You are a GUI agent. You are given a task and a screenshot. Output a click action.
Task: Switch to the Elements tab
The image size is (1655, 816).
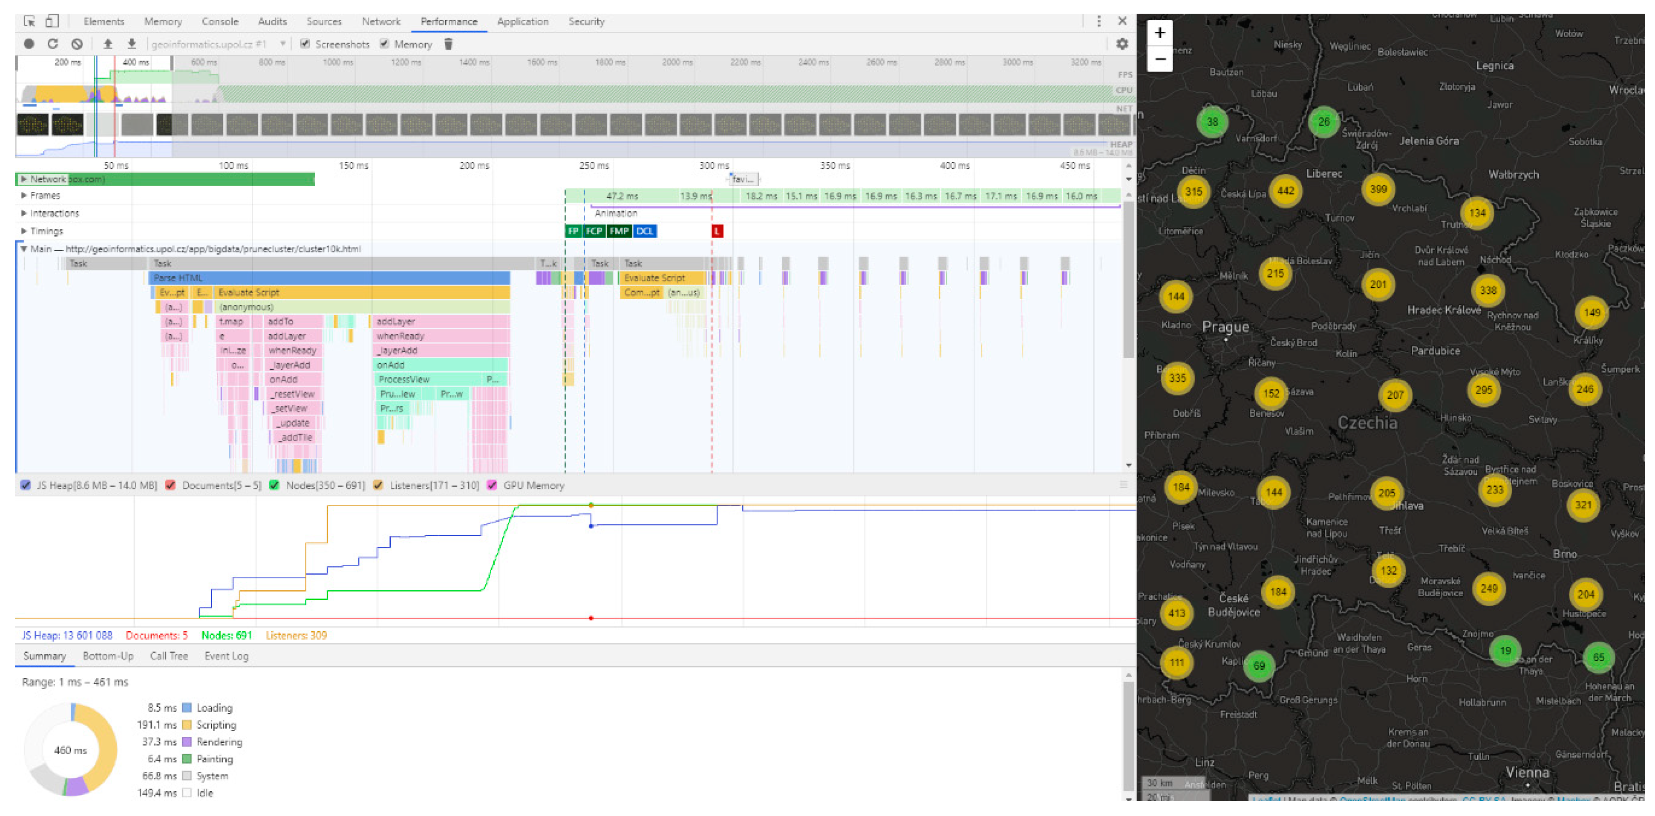[103, 21]
